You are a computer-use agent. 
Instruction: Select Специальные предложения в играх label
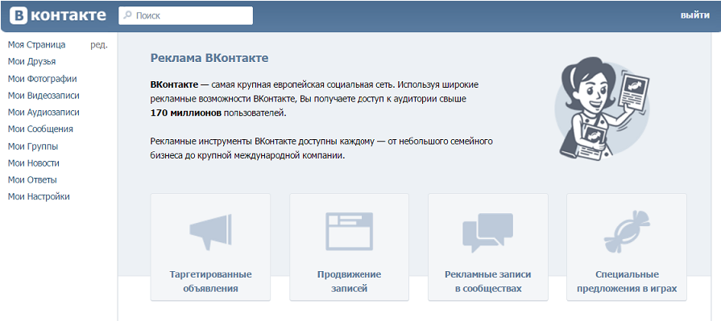click(x=627, y=282)
